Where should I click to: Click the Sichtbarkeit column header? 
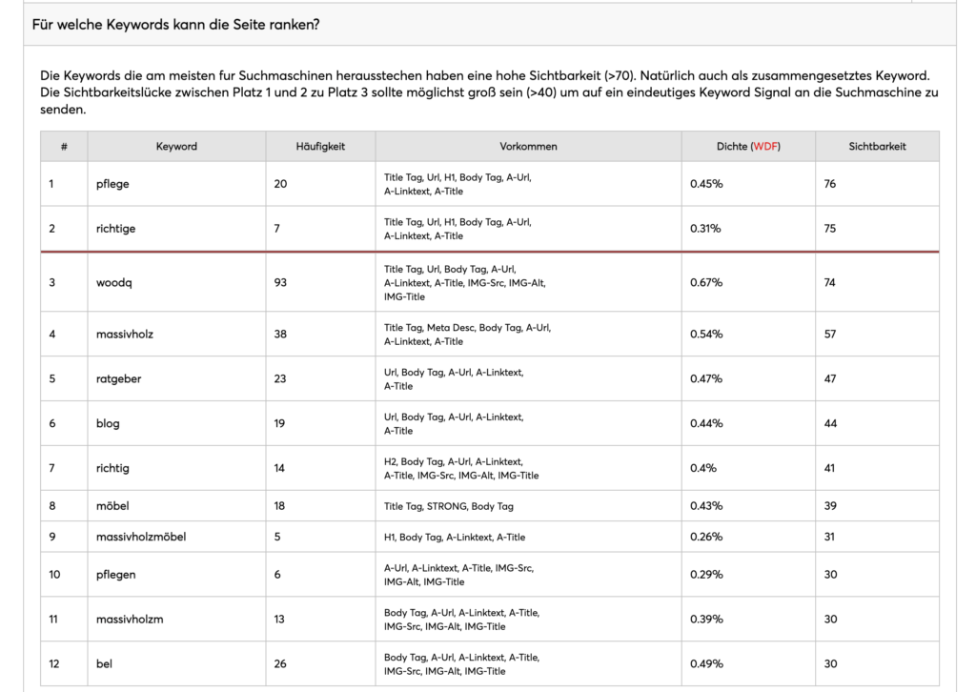(877, 146)
